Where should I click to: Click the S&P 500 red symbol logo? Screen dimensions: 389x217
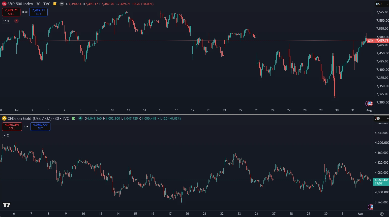4,4
